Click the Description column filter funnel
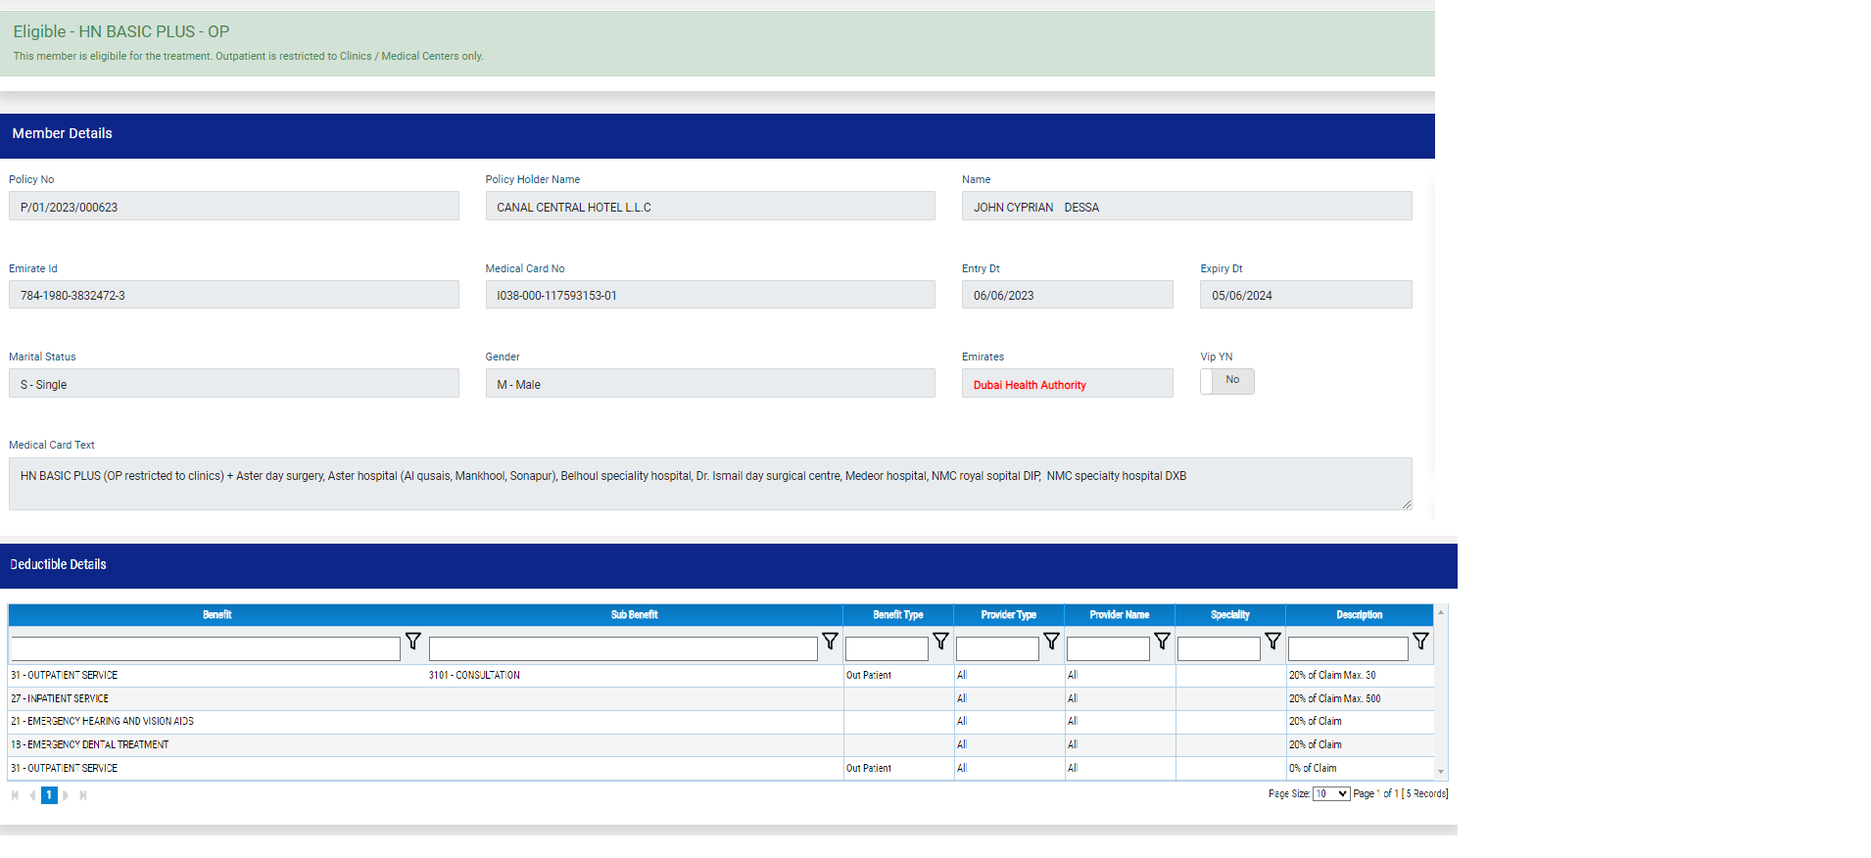 coord(1420,642)
